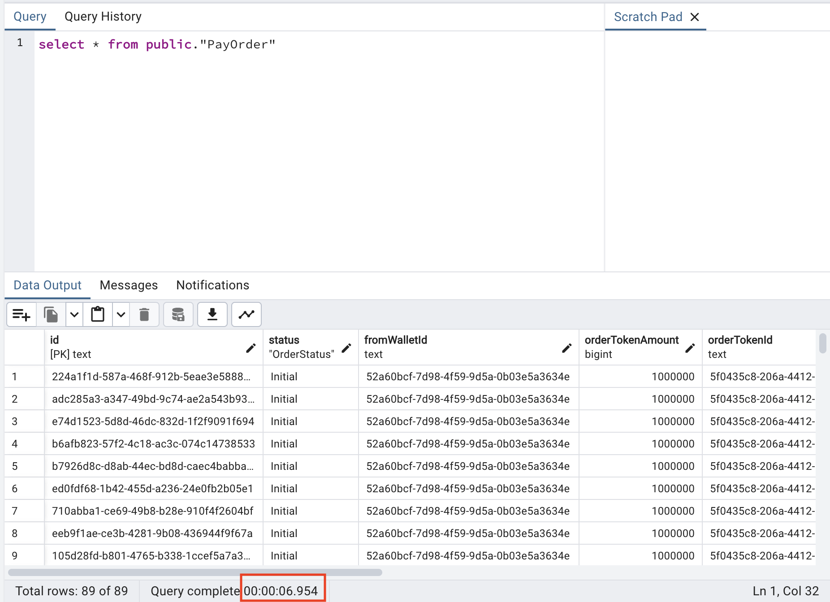Switch to the Query History tab
Viewport: 830px width, 602px height.
[103, 17]
